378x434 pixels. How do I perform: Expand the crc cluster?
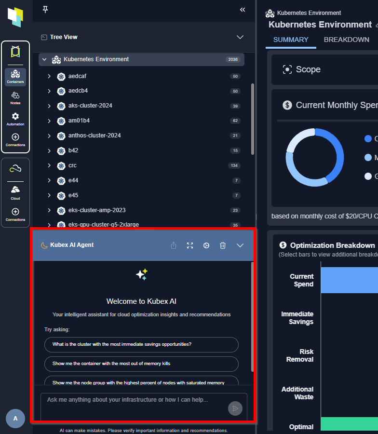[x=49, y=165]
